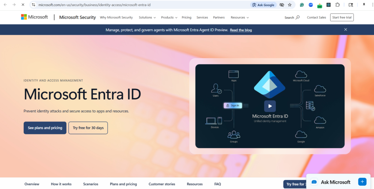Click the Ask Google lens button

pyautogui.click(x=263, y=5)
